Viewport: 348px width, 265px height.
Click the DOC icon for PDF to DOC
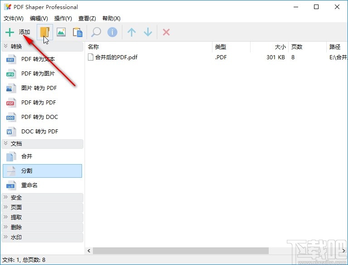tap(11, 117)
